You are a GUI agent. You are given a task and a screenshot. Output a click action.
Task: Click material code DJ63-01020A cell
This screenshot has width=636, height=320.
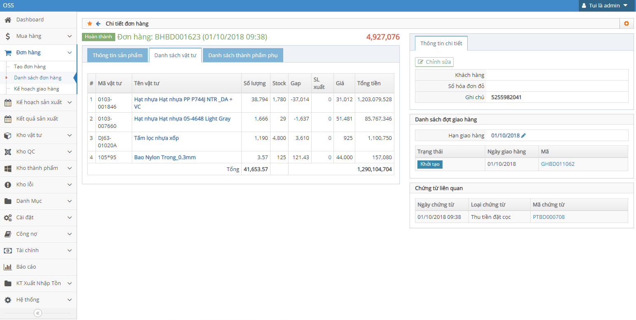114,141
